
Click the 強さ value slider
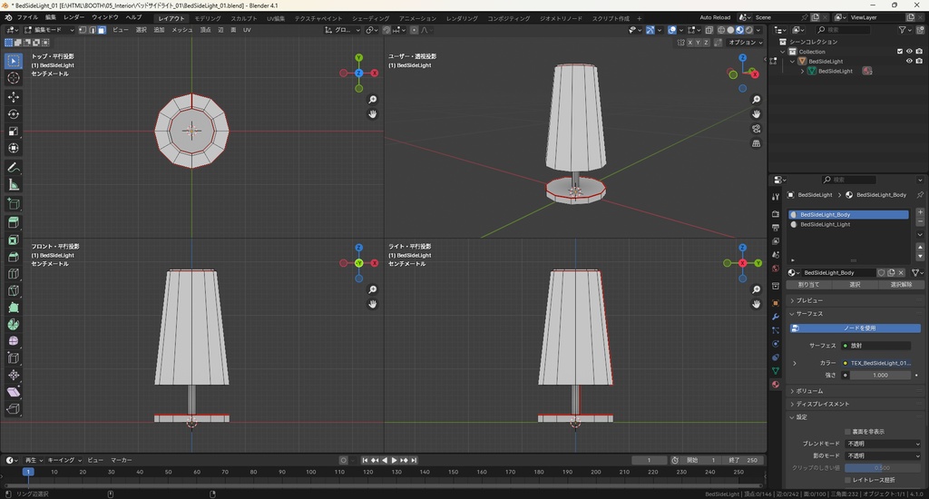click(x=880, y=375)
